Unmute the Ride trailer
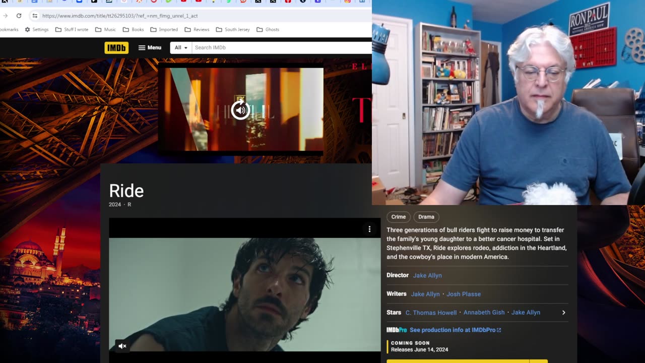 pyautogui.click(x=122, y=346)
